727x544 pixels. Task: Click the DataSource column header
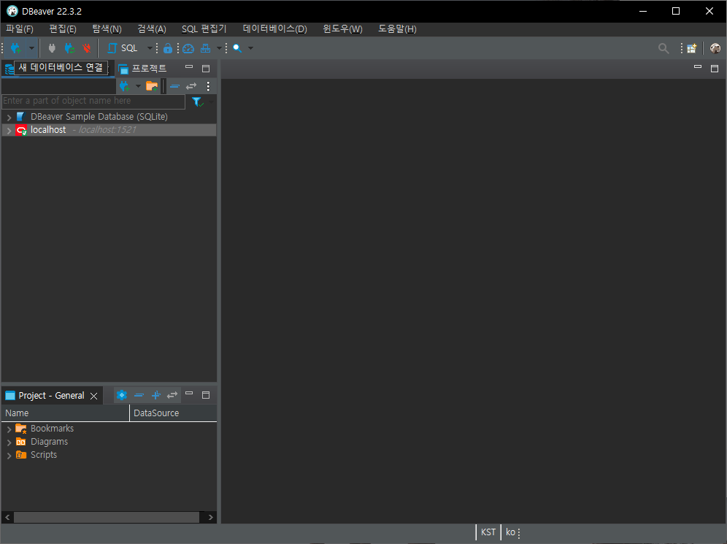click(173, 413)
